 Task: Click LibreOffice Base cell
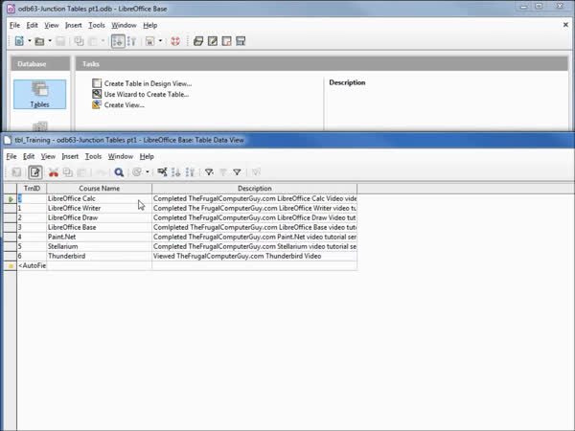point(100,227)
